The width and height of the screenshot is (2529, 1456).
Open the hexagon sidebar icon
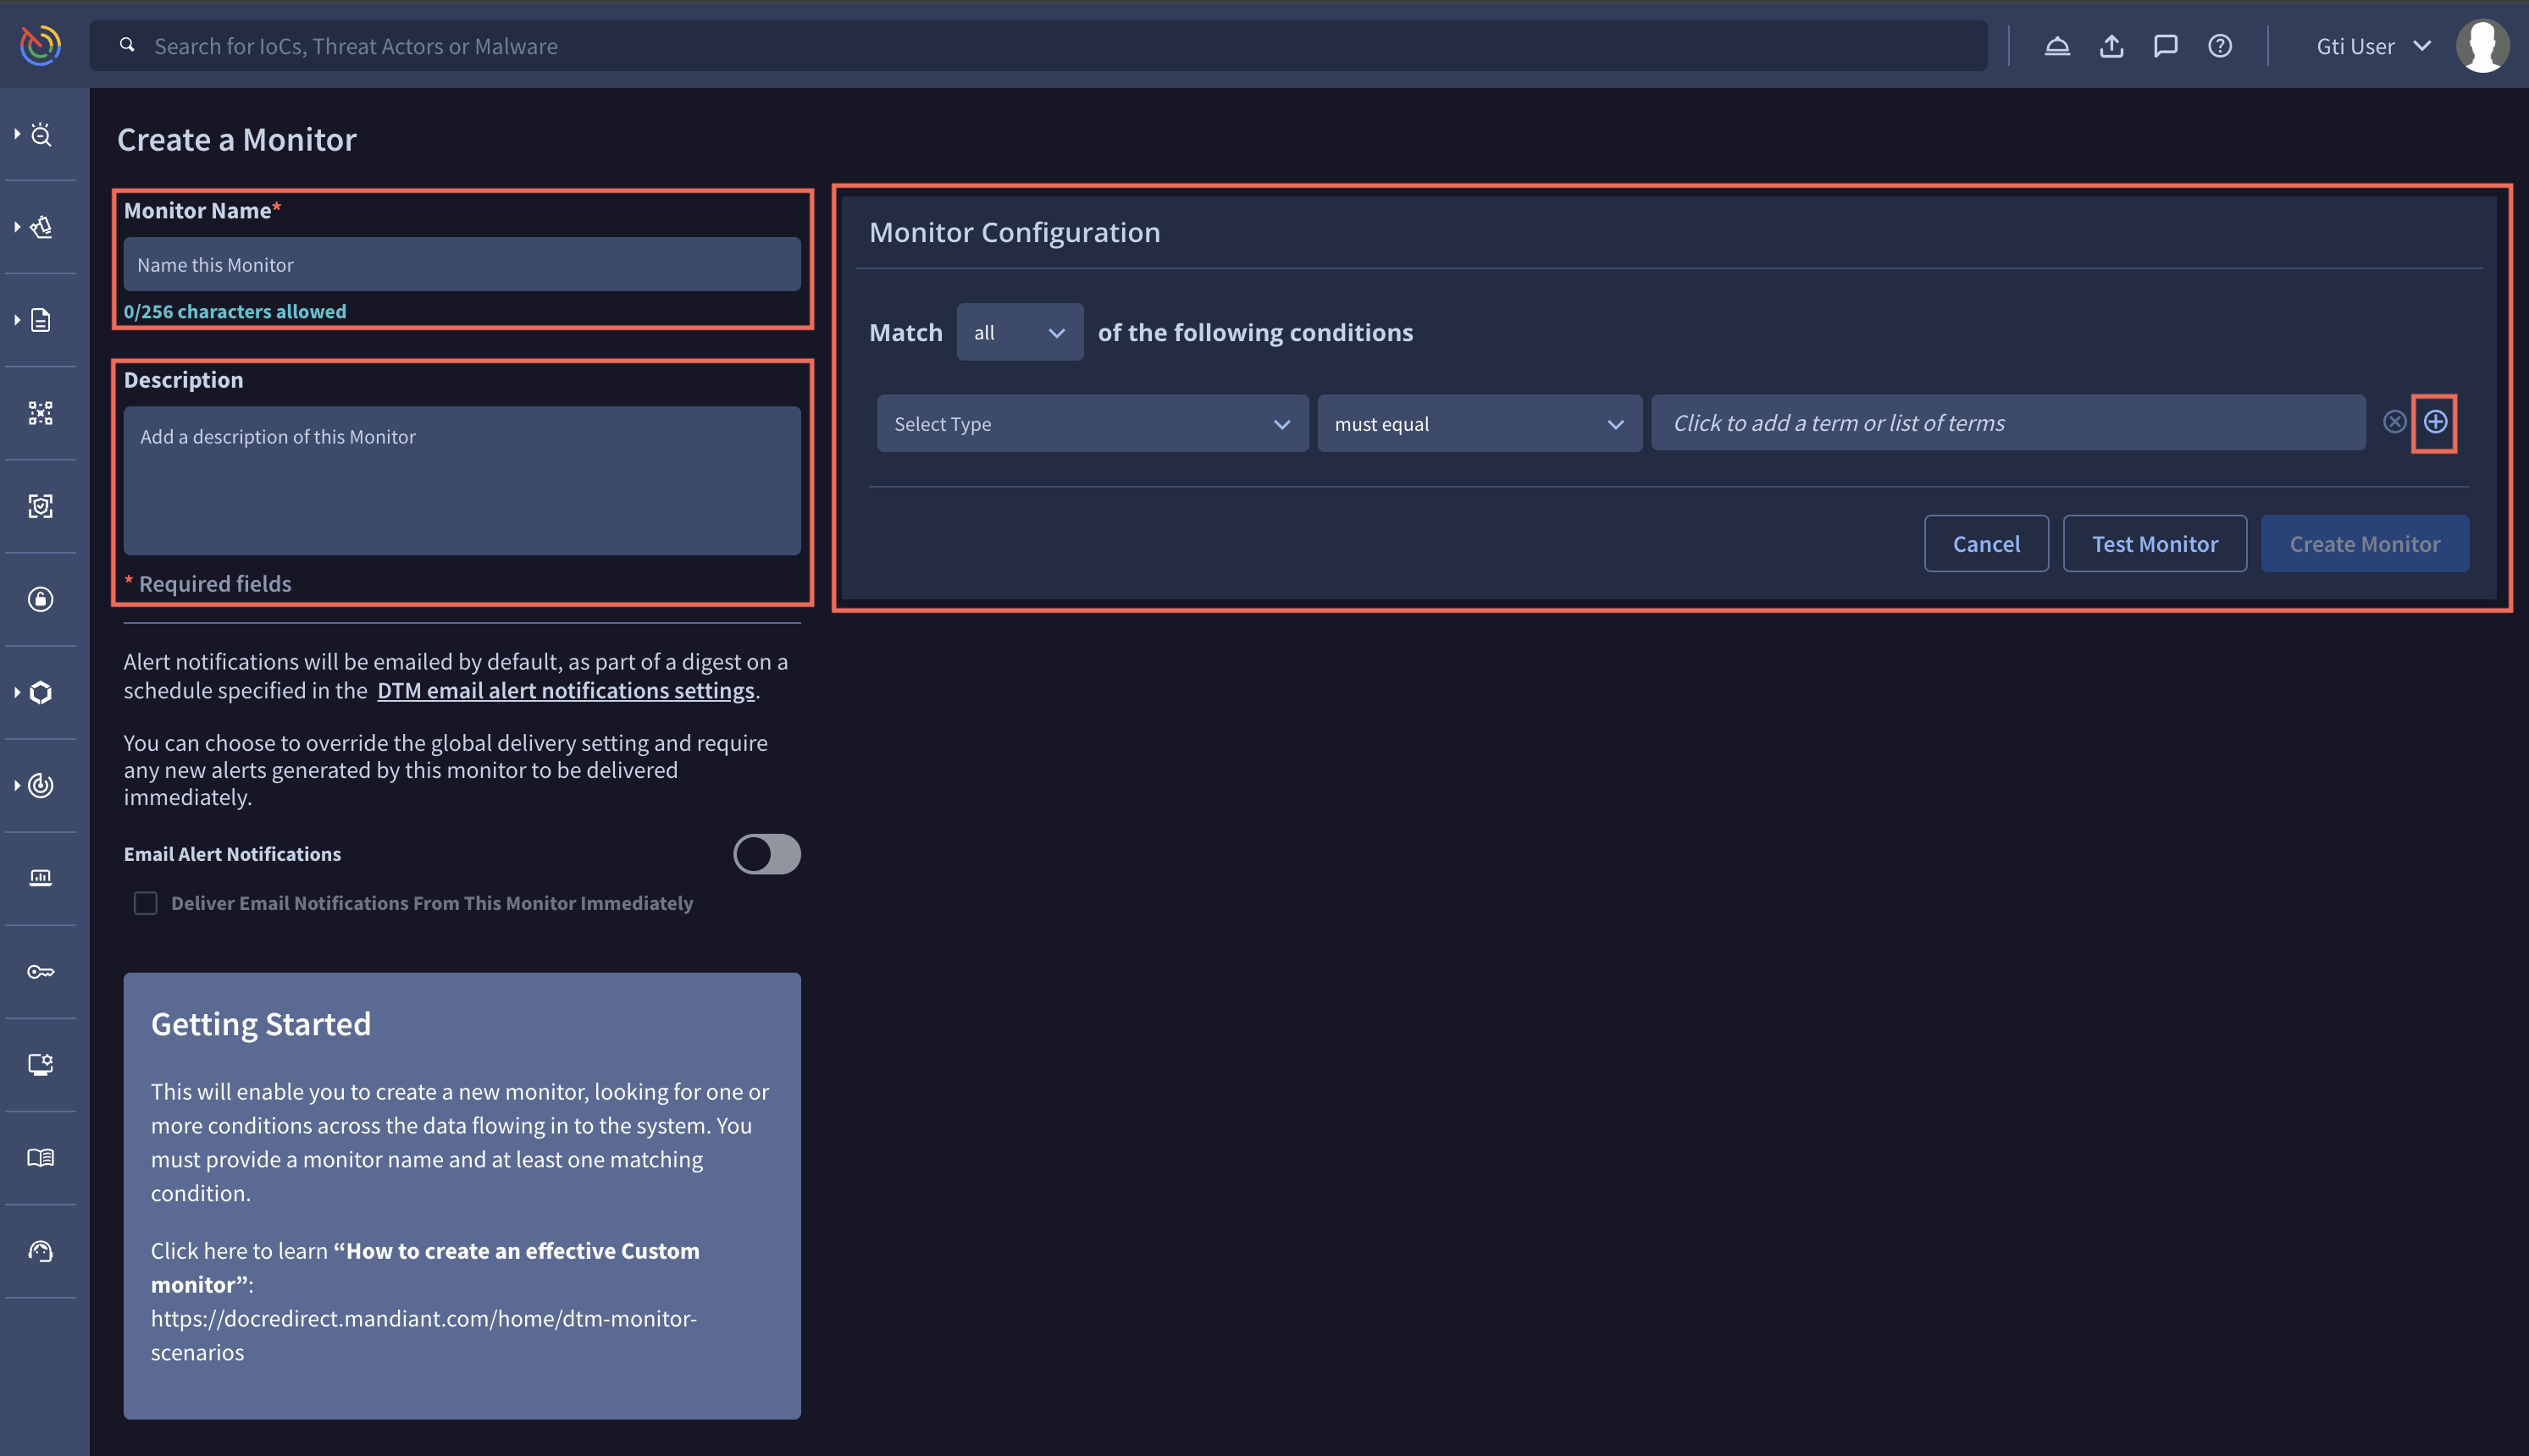coord(41,692)
